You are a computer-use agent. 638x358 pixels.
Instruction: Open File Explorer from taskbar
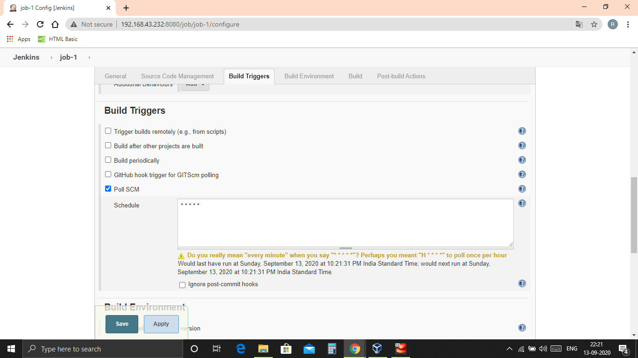(x=263, y=349)
